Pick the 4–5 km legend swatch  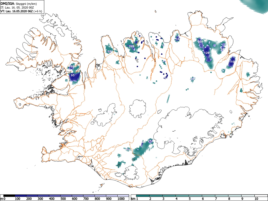[x=182, y=196]
